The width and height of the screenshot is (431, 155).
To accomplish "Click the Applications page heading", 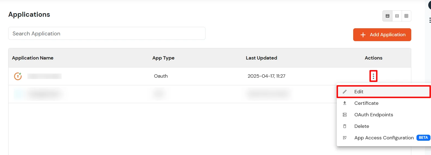I will click(x=29, y=15).
